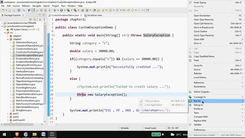The height and width of the screenshot is (138, 245).
Task: Click the Open Perspective icon
Action: (x=147, y=10)
